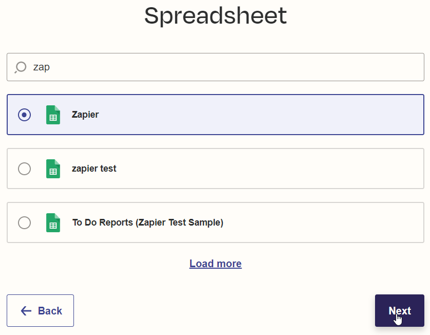
Task: Click the Sheets icon for To Do Reports
Action: pos(53,222)
